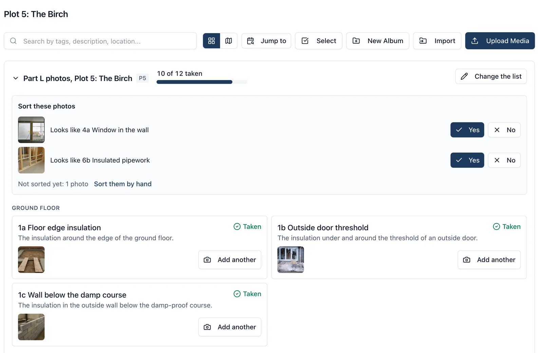Screen dimensions: 543x353
Task: Click the Upload Media button
Action: (500, 41)
